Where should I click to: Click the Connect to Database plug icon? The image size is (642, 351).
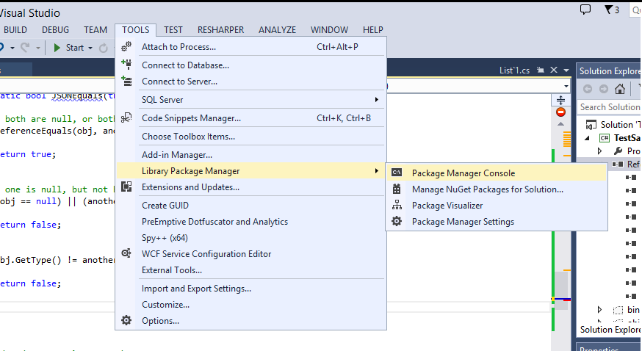click(x=126, y=65)
